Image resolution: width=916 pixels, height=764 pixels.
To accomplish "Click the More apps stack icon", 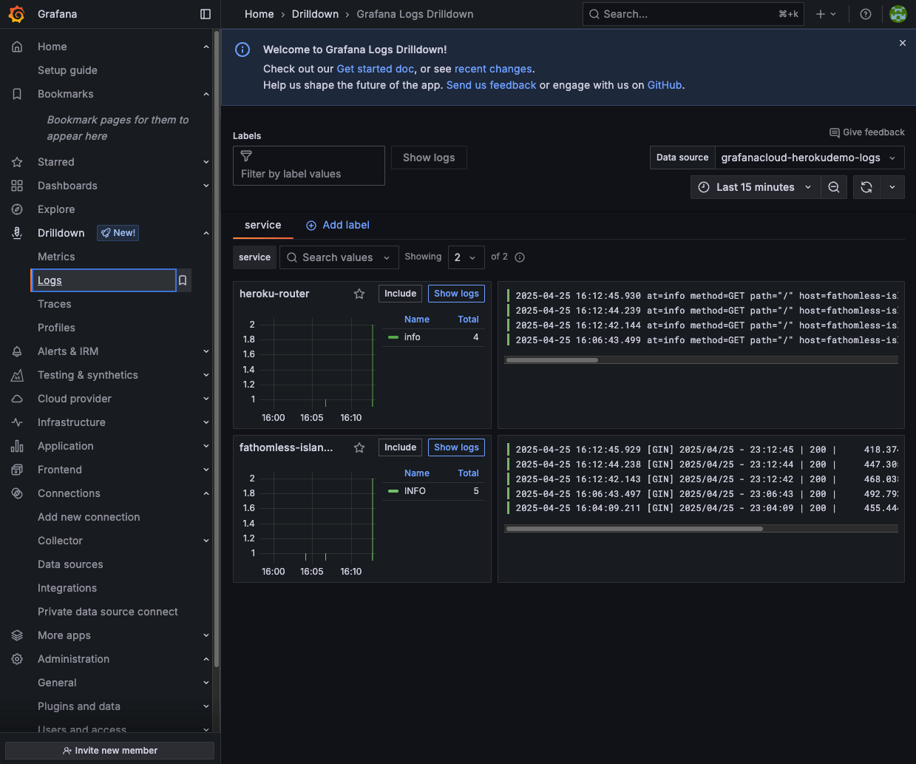I will pyautogui.click(x=17, y=635).
